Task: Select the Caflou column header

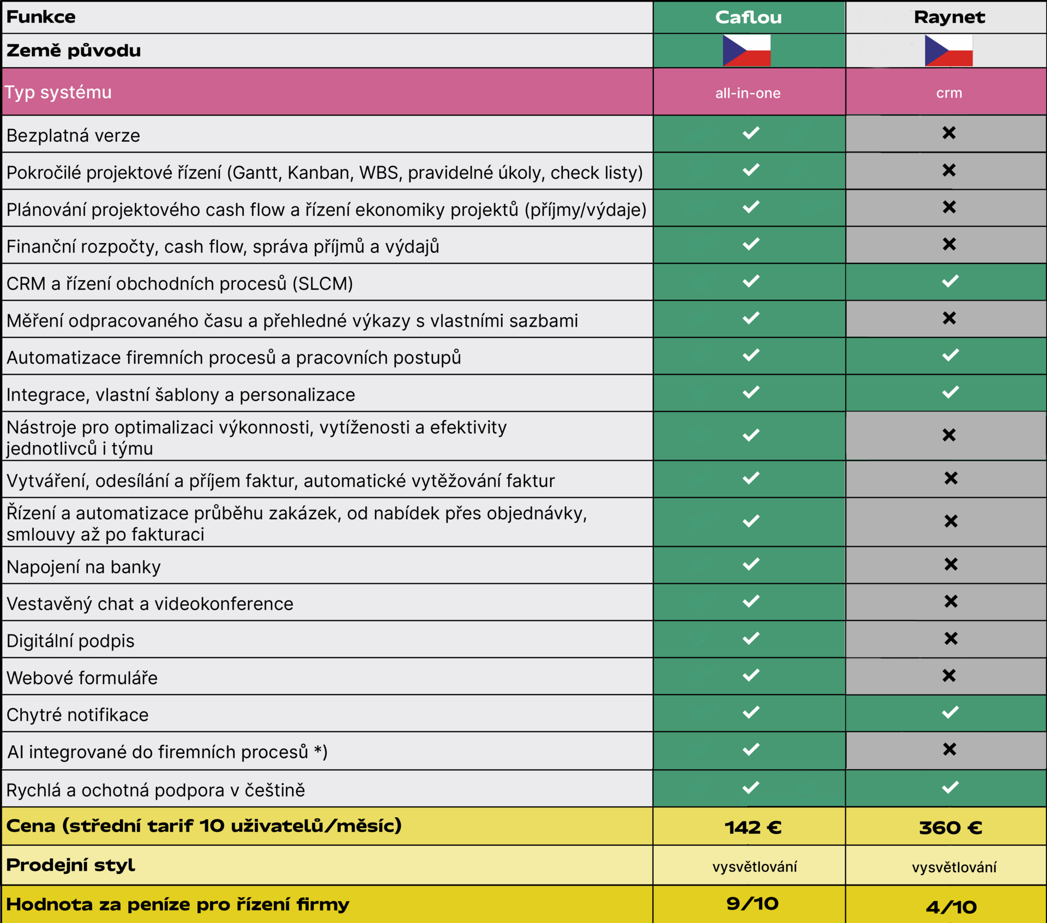Action: coord(748,17)
